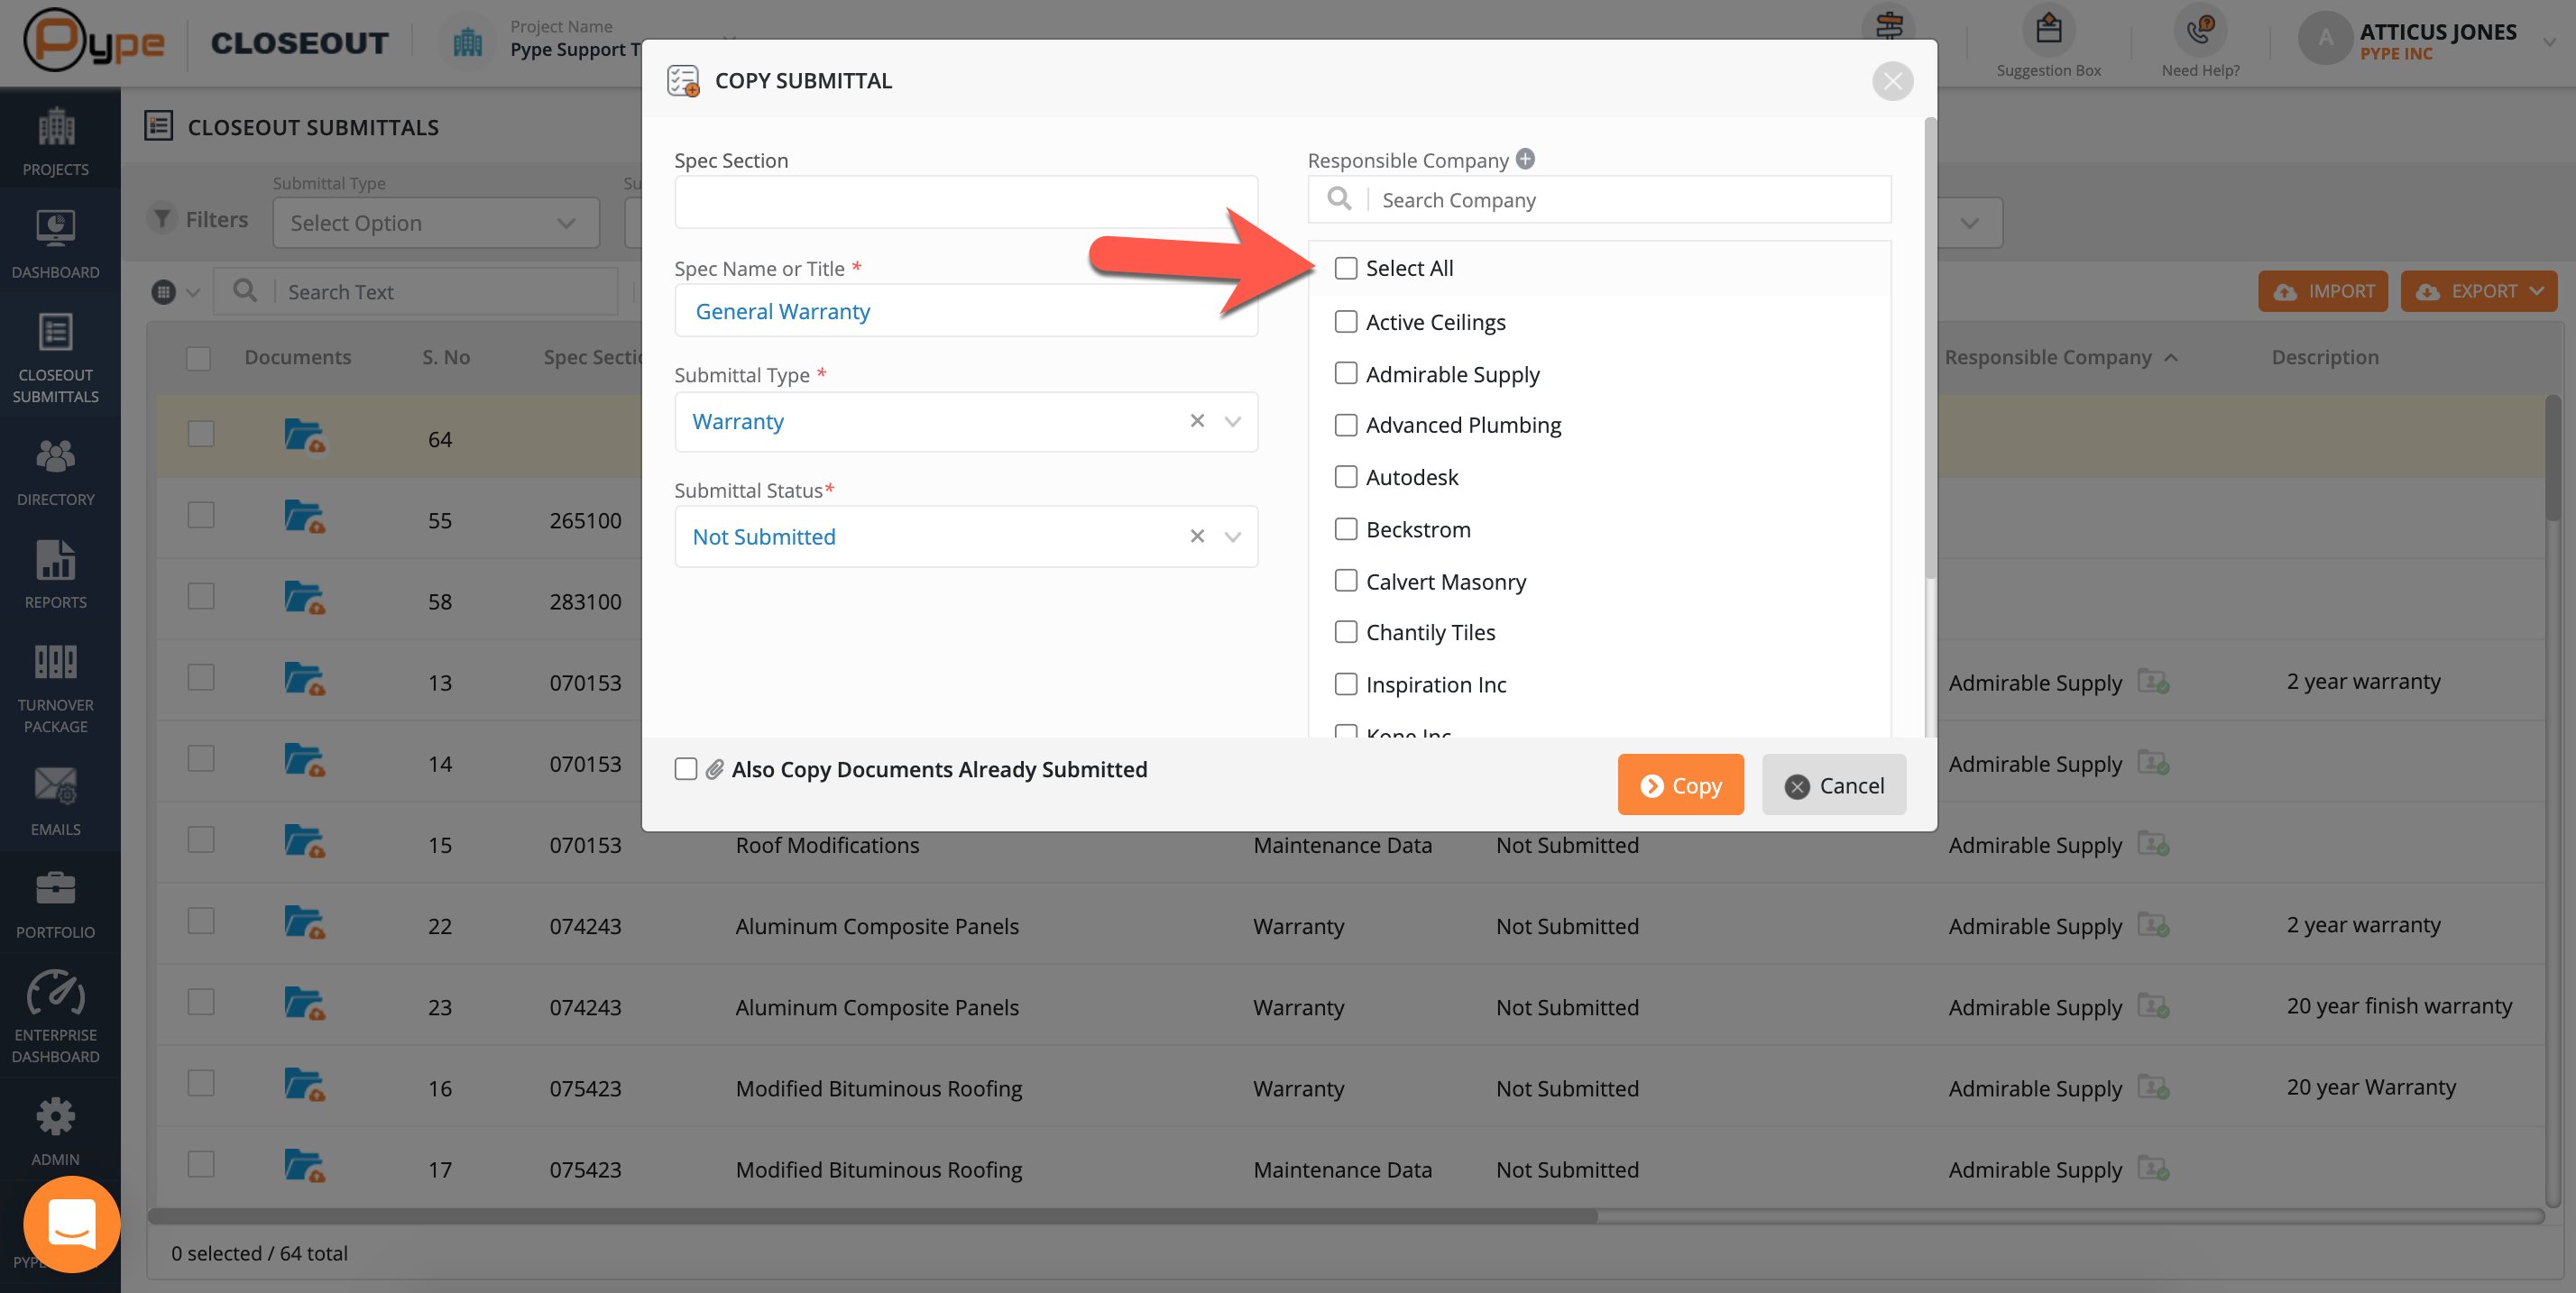Click the orange Copy button
2576x1293 pixels.
coord(1680,785)
